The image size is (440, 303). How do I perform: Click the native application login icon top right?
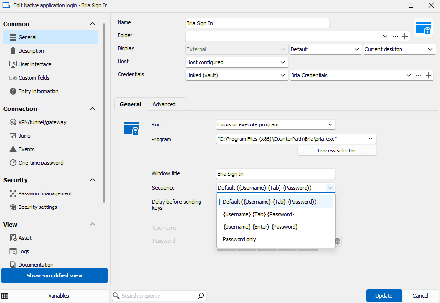pyautogui.click(x=424, y=28)
